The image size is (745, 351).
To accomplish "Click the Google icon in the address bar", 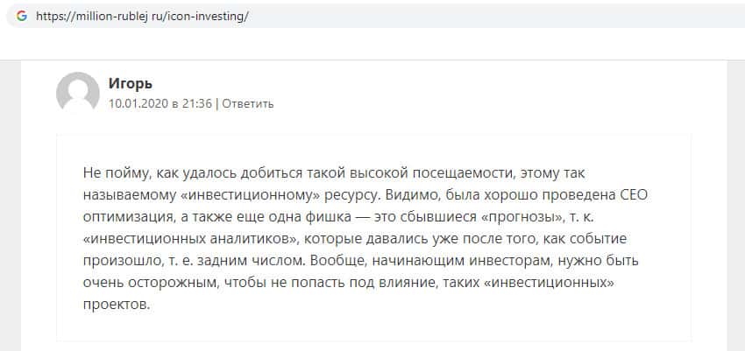I will tap(21, 16).
